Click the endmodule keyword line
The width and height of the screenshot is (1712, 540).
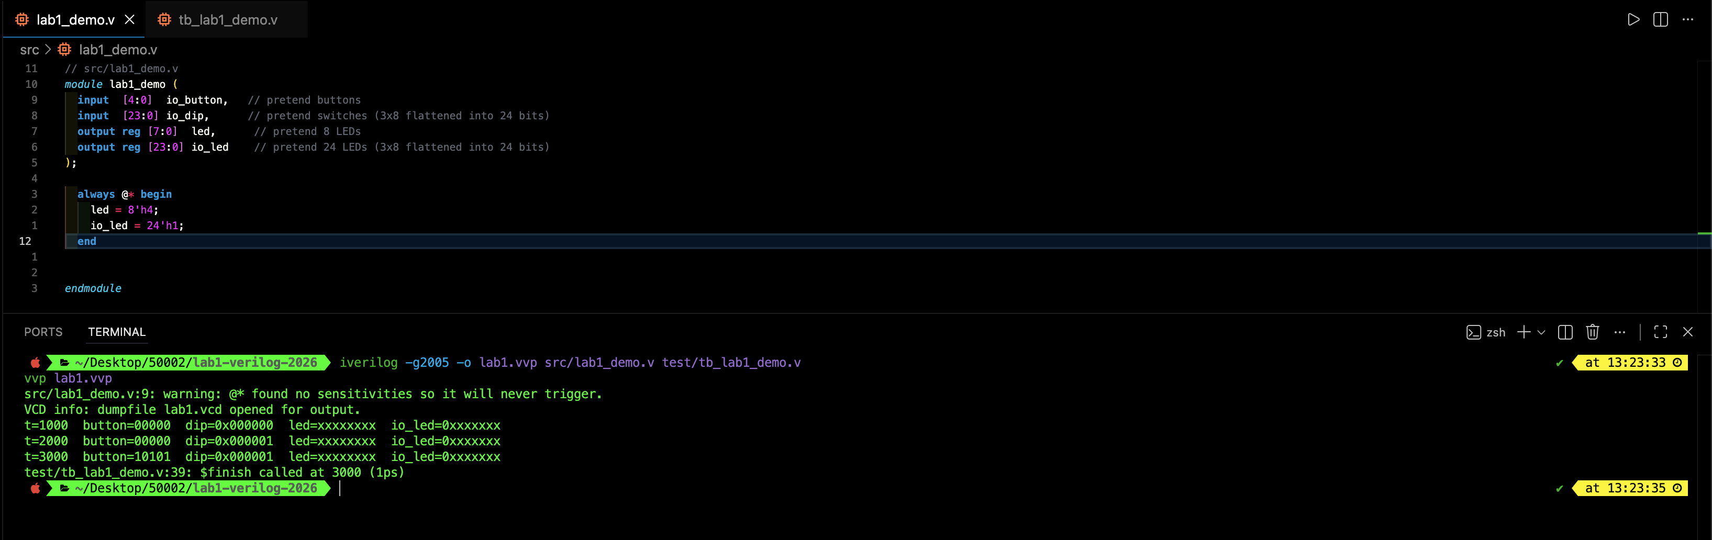pos(93,288)
